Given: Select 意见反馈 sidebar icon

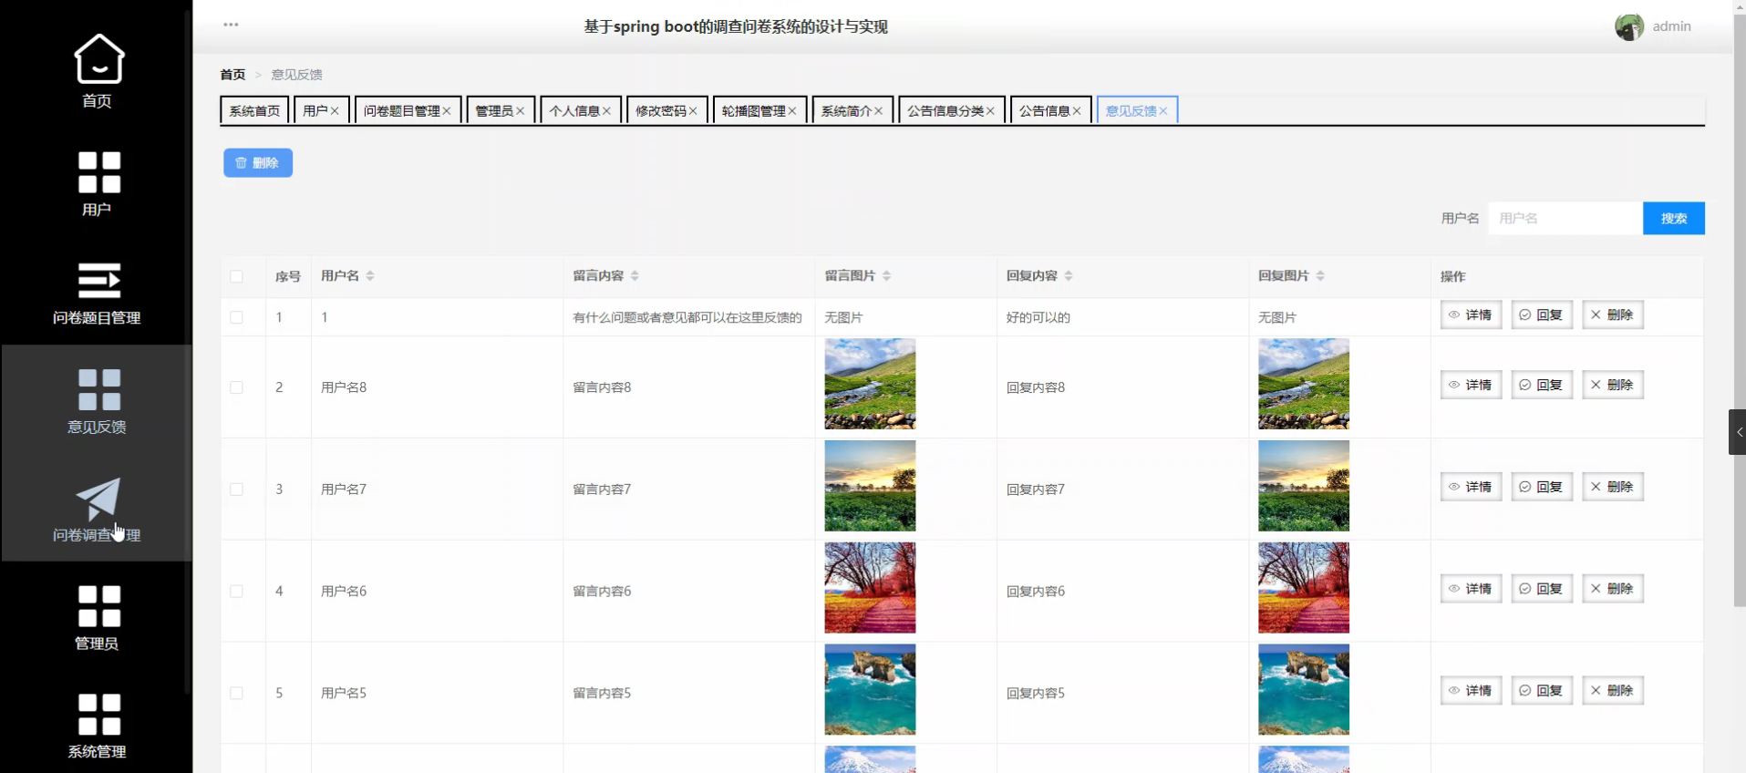Looking at the screenshot, I should tap(98, 389).
